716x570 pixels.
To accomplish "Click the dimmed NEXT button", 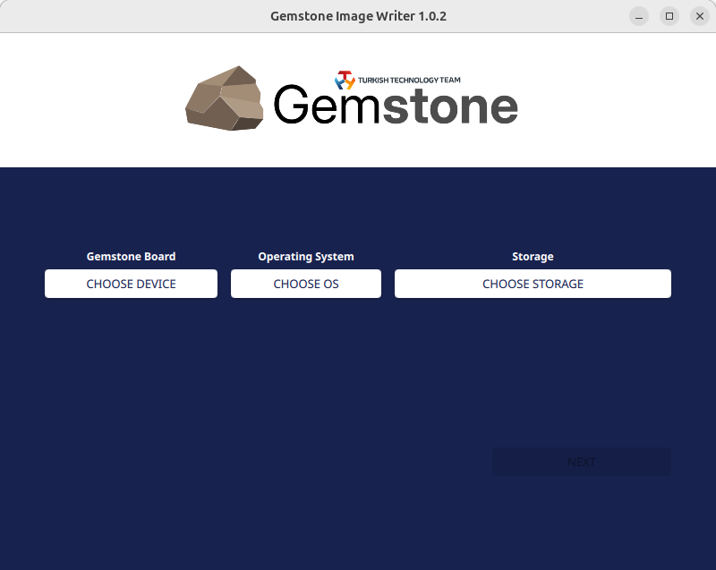I will (x=581, y=462).
